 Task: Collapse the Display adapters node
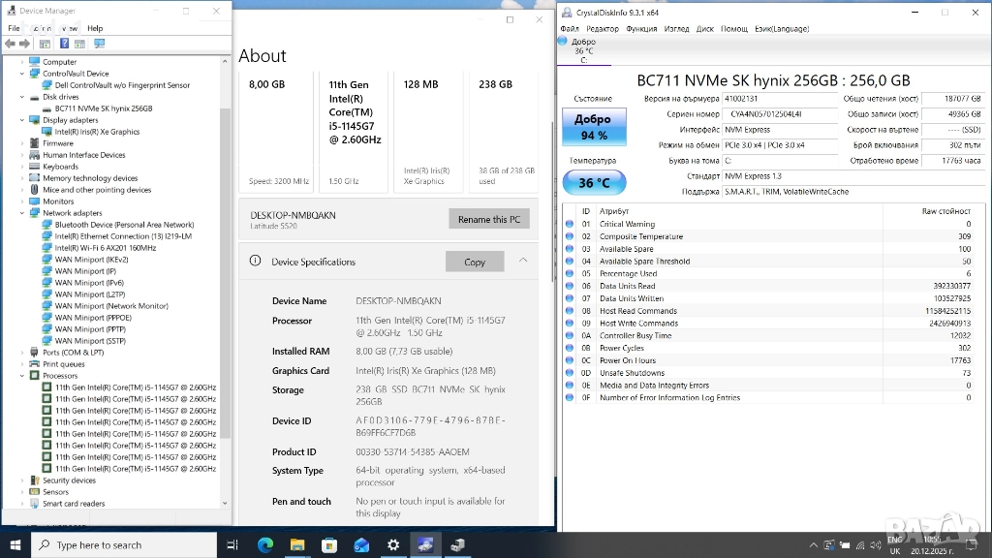pyautogui.click(x=22, y=120)
